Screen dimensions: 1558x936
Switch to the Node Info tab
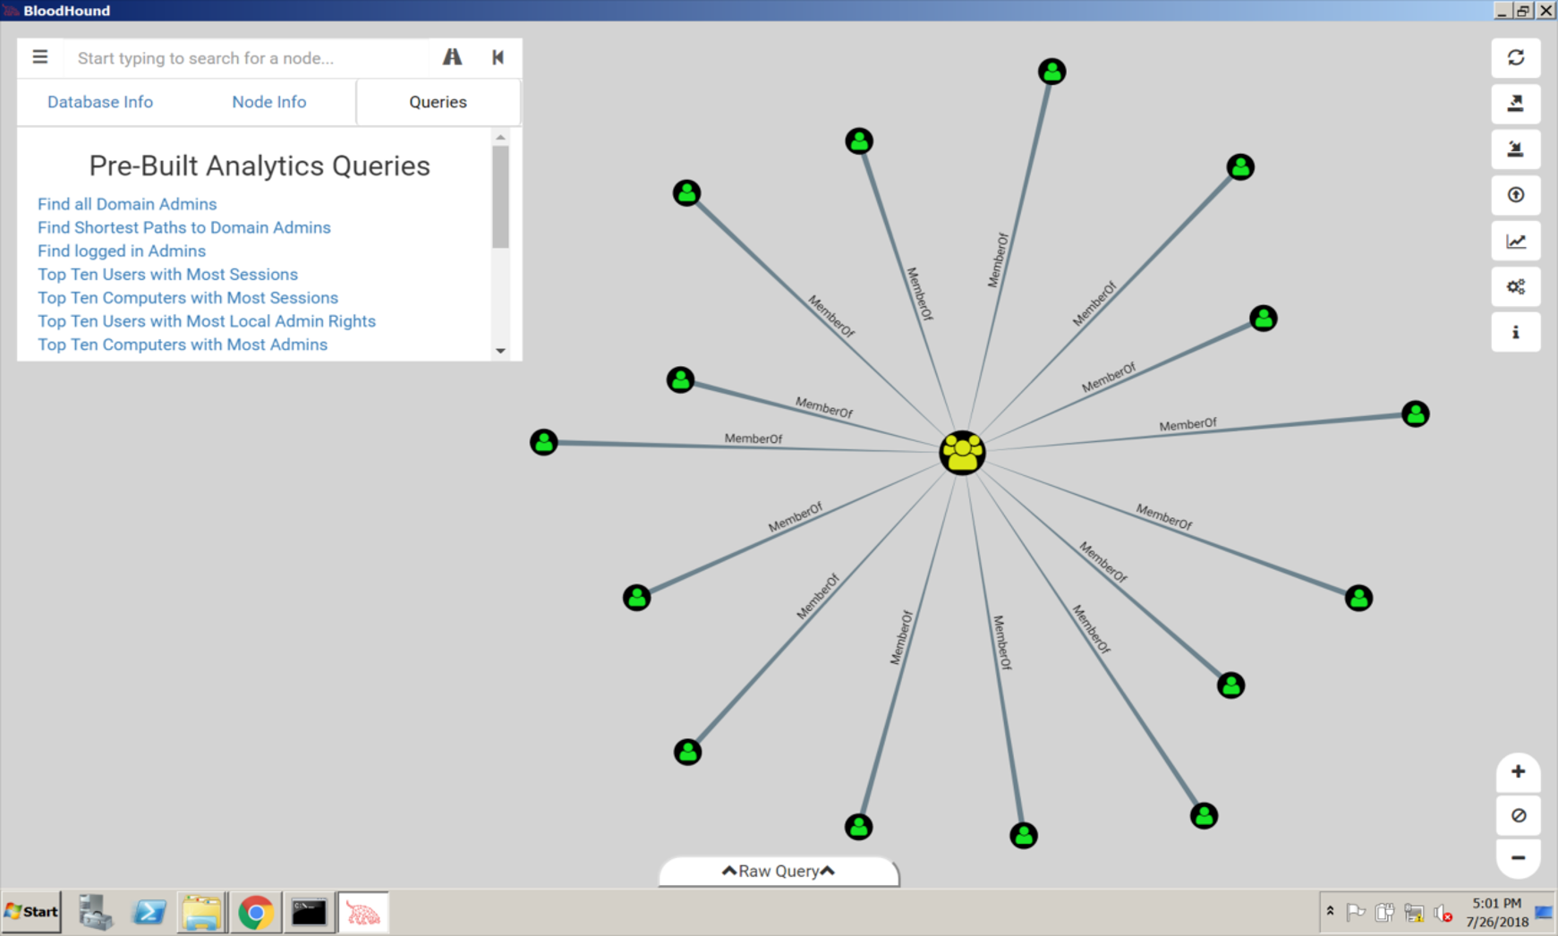268,102
